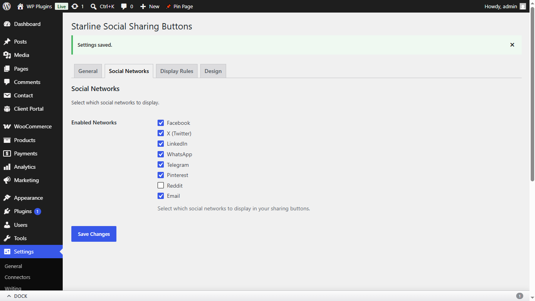This screenshot has width=535, height=301.
Task: Click the admin avatar icon
Action: point(523,6)
